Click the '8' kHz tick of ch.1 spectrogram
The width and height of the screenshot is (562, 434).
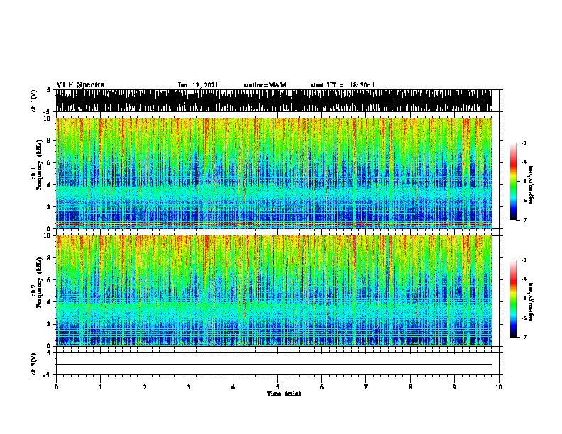(49, 140)
